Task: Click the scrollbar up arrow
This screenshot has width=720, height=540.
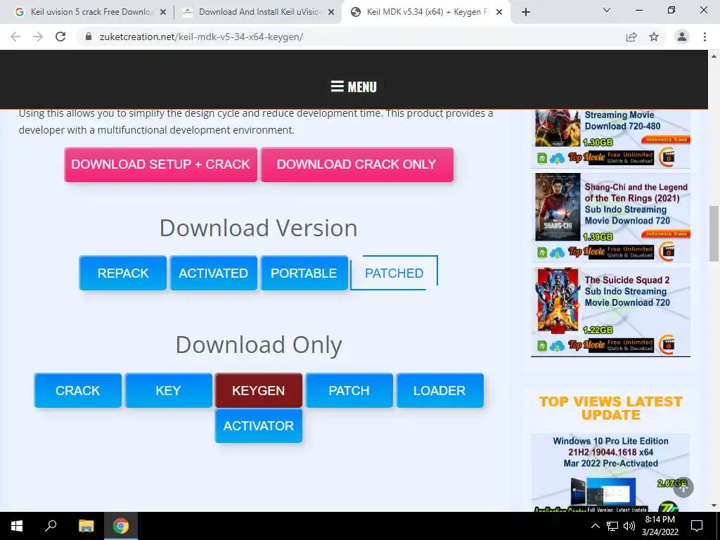Action: click(x=714, y=56)
